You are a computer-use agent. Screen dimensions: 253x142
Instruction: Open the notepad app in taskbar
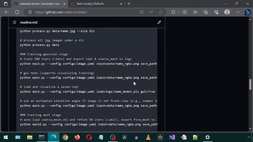101,137
